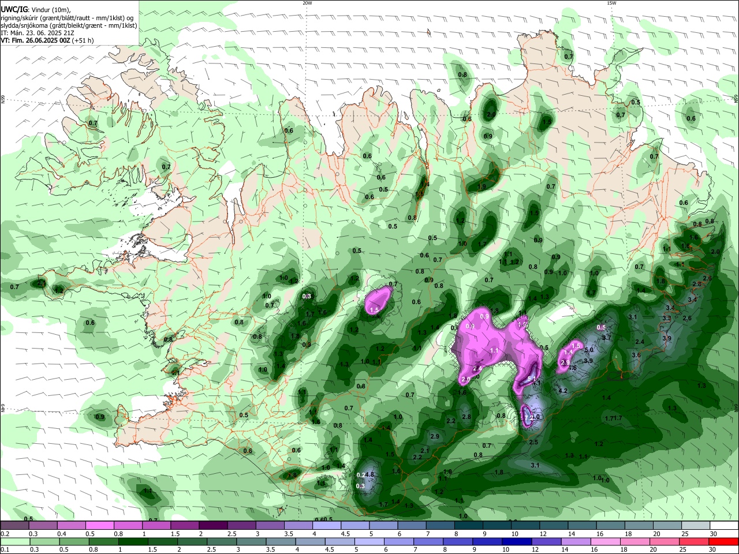The width and height of the screenshot is (739, 554).
Task: Click the grey-green 3 swatch in lower legend
Action: 251,542
